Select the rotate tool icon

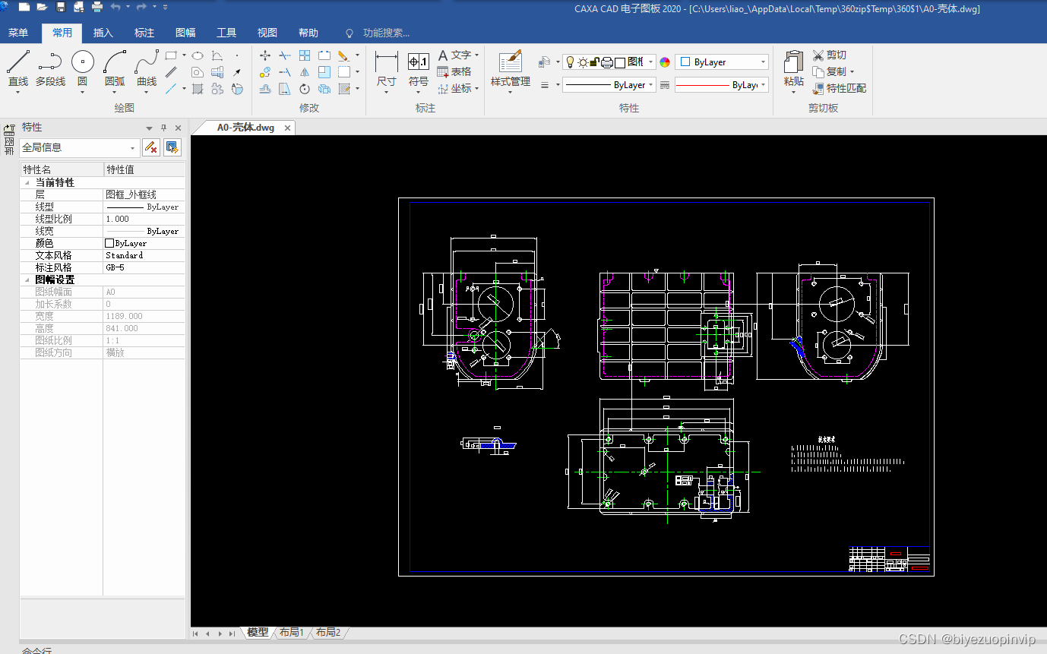[304, 89]
